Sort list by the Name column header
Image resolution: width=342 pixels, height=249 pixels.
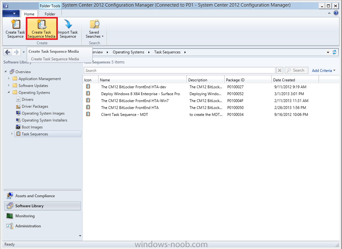point(142,80)
